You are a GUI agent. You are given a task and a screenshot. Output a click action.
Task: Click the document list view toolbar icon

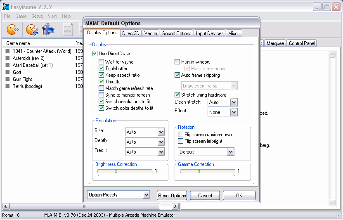pos(68,29)
